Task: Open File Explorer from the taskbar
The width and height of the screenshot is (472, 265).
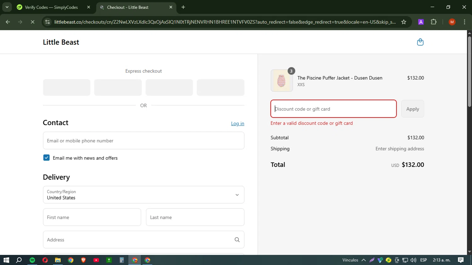Action: tap(58, 260)
